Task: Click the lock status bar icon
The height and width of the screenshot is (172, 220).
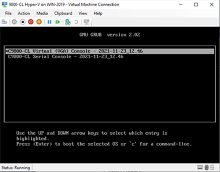Action: click(212, 167)
